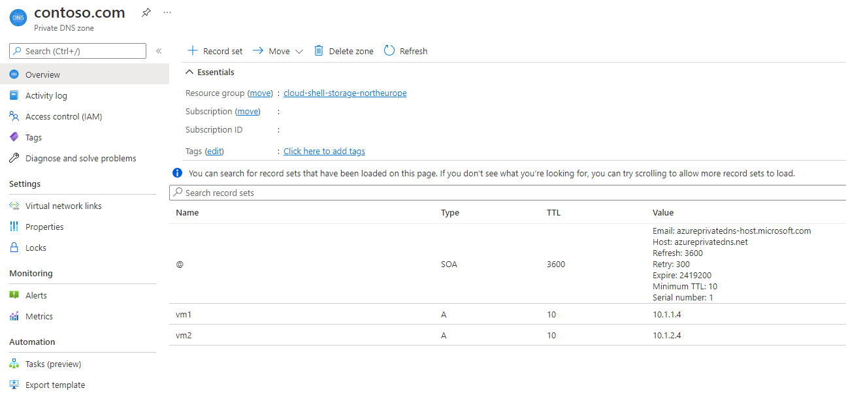Screen dimensions: 846x401
Task: Click the TTL column header
Action: point(553,212)
